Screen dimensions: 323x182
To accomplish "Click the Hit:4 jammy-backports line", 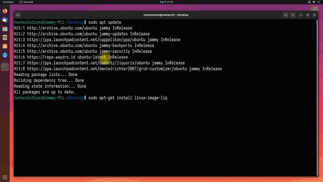I will coord(84,45).
